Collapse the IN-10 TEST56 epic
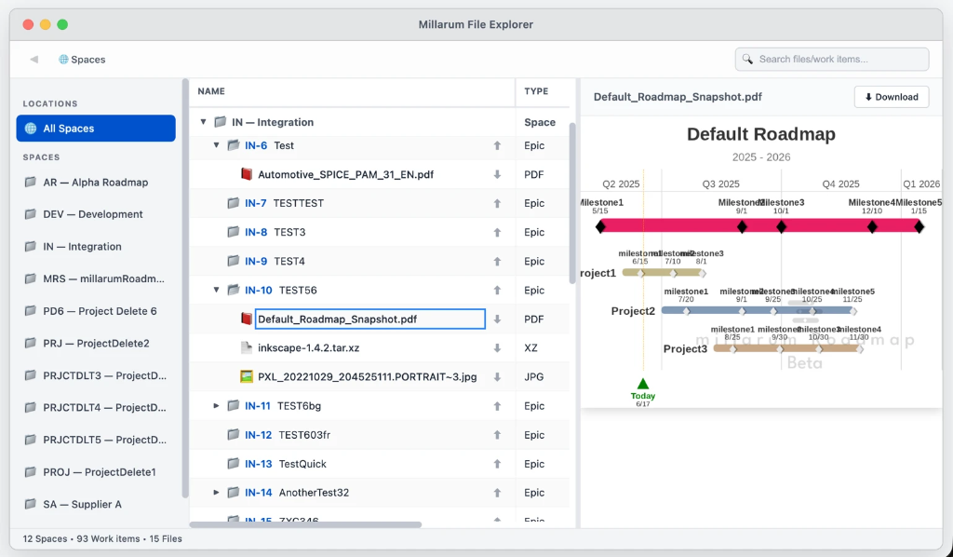Viewport: 953px width, 557px height. (x=216, y=290)
